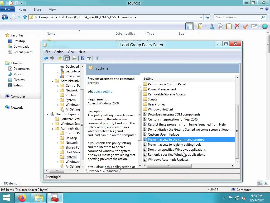Open Policy Editor Help menu

coord(82,52)
